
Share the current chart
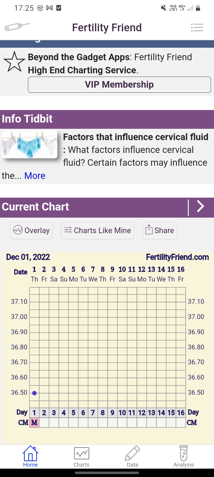[160, 230]
